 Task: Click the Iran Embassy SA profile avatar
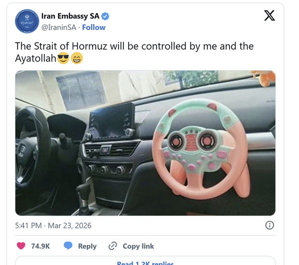(x=27, y=21)
